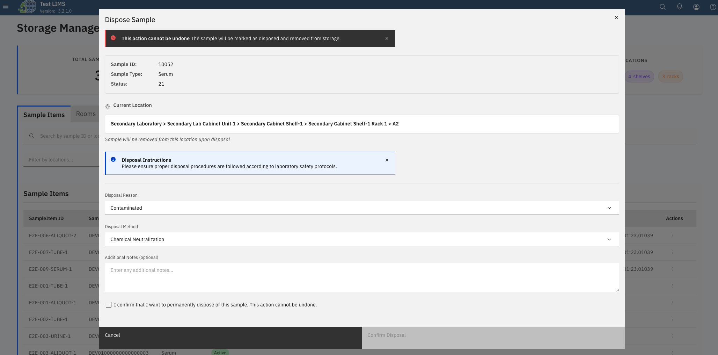Screen dimensions: 718x355
Task: Click the Confirm Disposal button
Action: tap(493, 338)
